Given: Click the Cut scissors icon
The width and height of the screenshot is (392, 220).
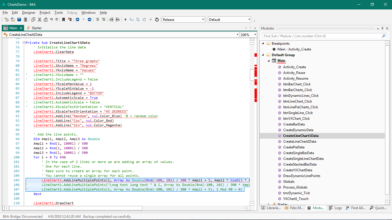Looking at the screenshot, I should click(39, 19).
